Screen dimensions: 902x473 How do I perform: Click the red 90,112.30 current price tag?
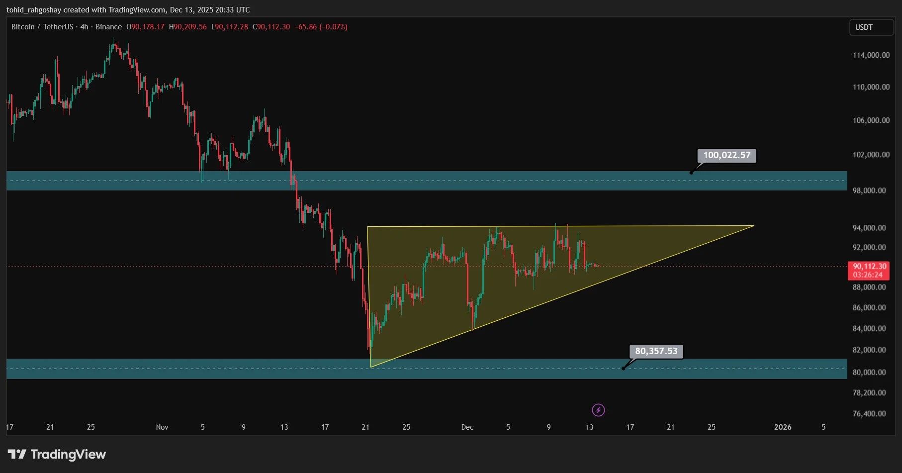click(x=868, y=270)
